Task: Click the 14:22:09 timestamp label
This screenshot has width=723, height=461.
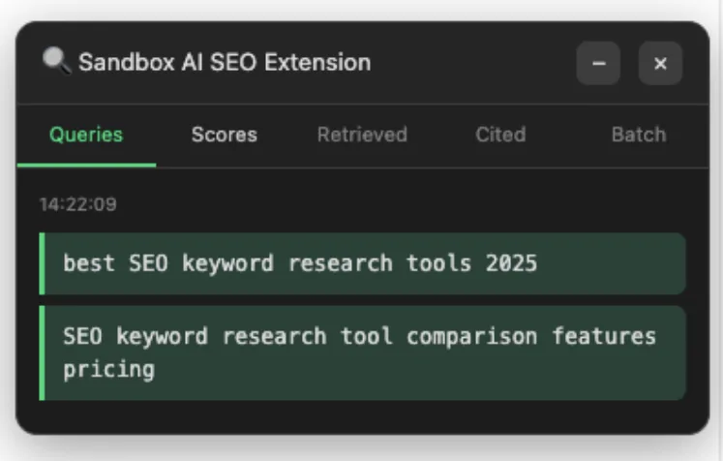Action: tap(65, 204)
